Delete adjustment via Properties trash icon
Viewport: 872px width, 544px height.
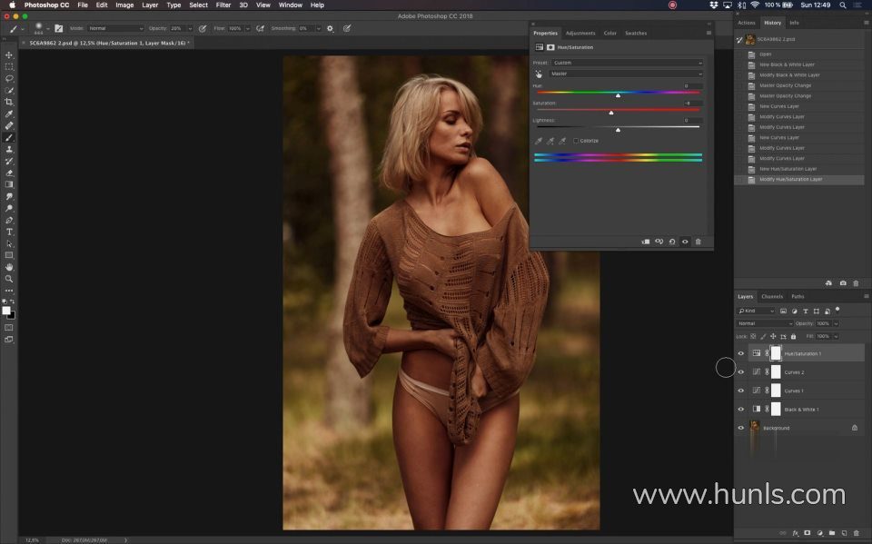698,242
